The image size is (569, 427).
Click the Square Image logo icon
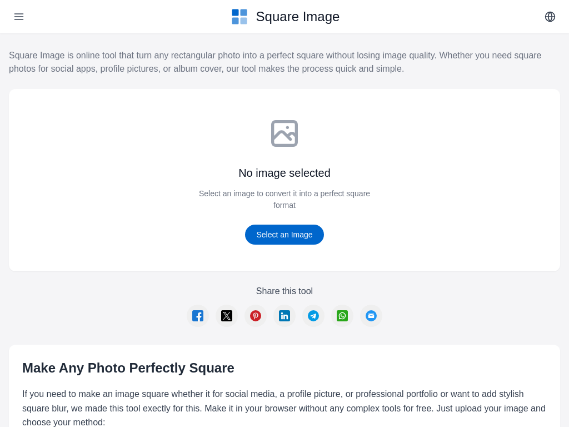coord(239,17)
